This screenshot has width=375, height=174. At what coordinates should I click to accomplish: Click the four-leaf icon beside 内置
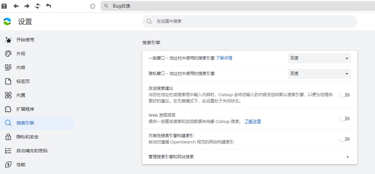point(8,95)
